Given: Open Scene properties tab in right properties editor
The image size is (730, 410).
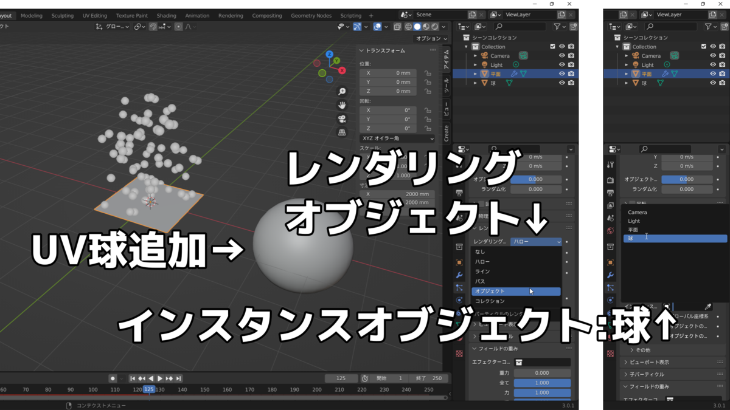Looking at the screenshot, I should pos(610,218).
